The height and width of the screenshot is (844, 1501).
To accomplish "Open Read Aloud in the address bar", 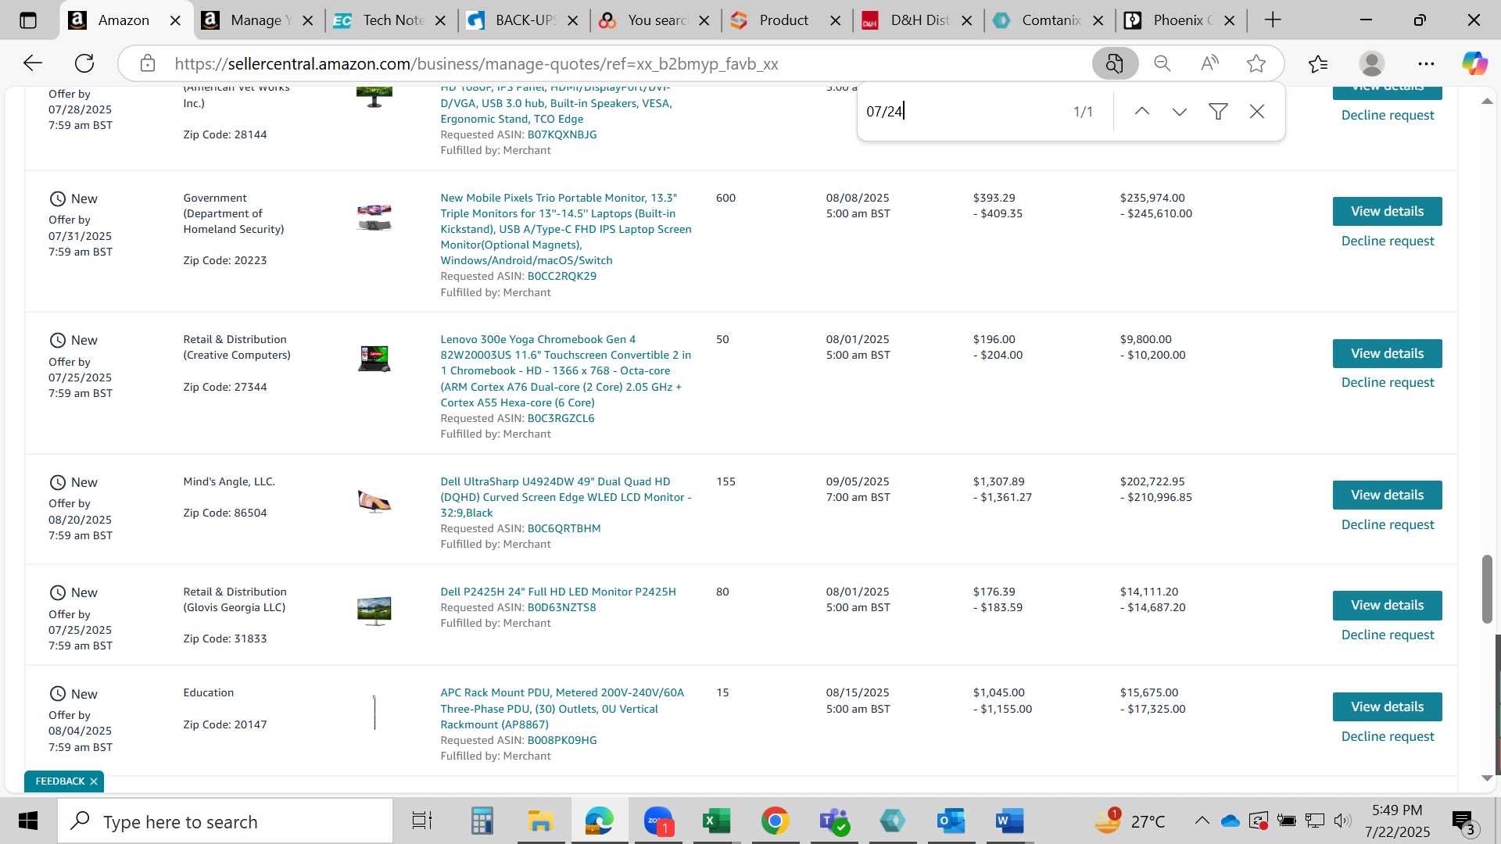I will pyautogui.click(x=1209, y=63).
